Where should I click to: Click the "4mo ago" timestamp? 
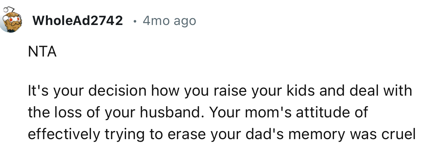(169, 21)
